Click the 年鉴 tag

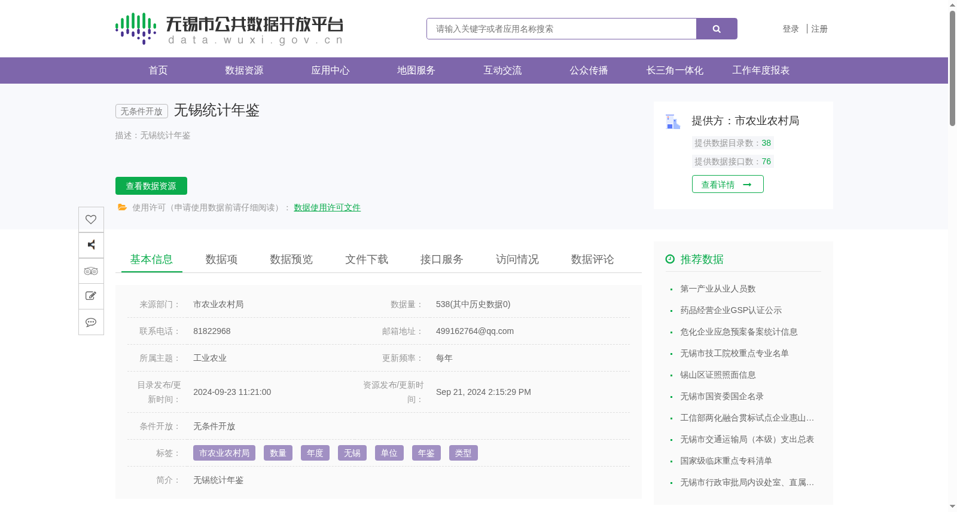point(426,453)
